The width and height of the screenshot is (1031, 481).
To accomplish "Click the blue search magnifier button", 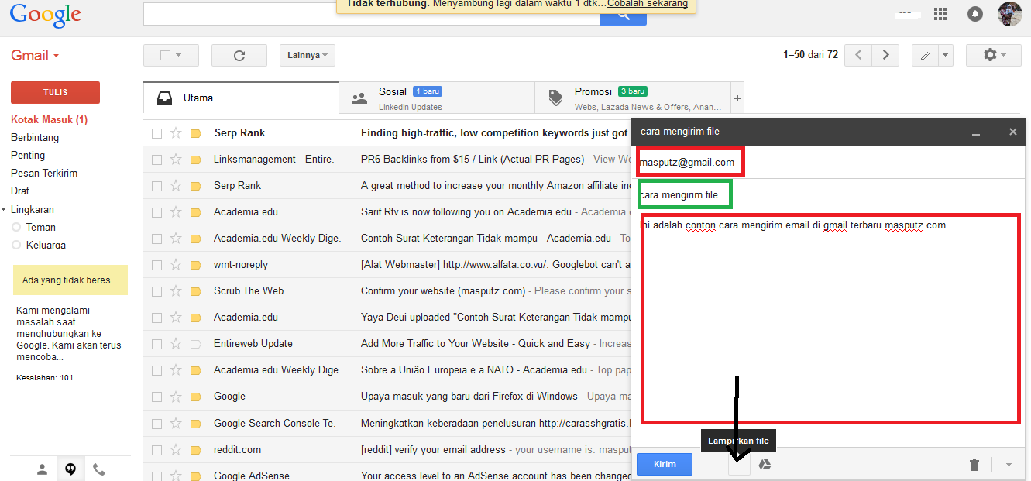I will [623, 15].
